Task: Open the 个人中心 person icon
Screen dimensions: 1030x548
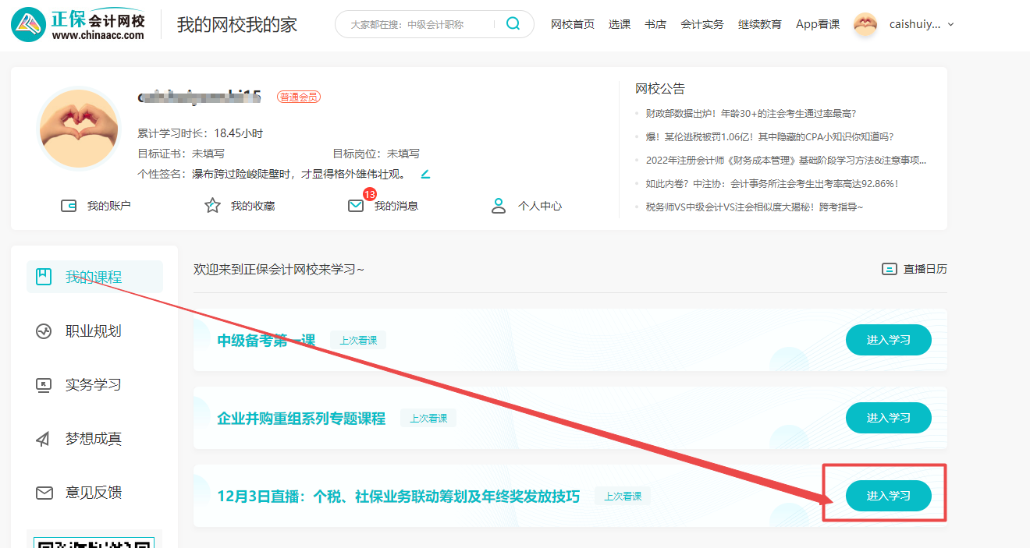Action: pyautogui.click(x=499, y=206)
